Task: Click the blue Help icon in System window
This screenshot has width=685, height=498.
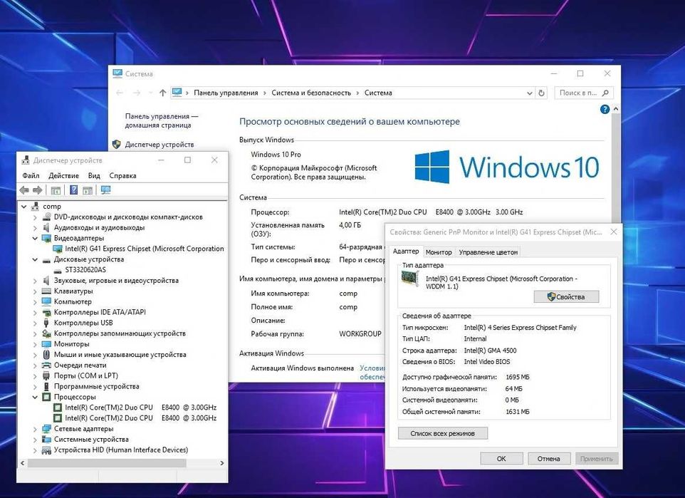Action: pos(605,109)
